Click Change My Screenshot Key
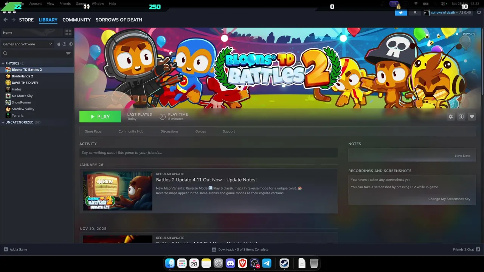The image size is (484, 272). tap(449, 199)
